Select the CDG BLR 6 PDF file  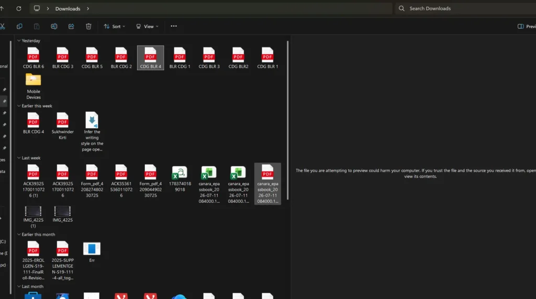(33, 57)
